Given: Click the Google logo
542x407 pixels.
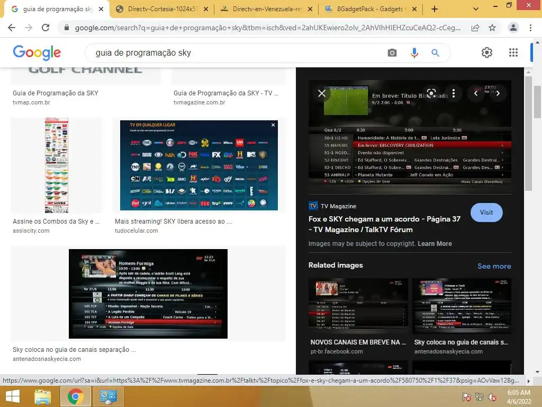Looking at the screenshot, I should (x=37, y=52).
